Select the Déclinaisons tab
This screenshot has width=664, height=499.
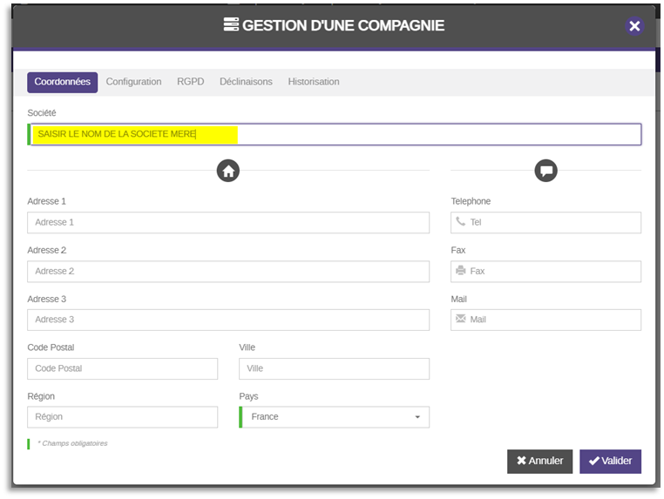[246, 82]
